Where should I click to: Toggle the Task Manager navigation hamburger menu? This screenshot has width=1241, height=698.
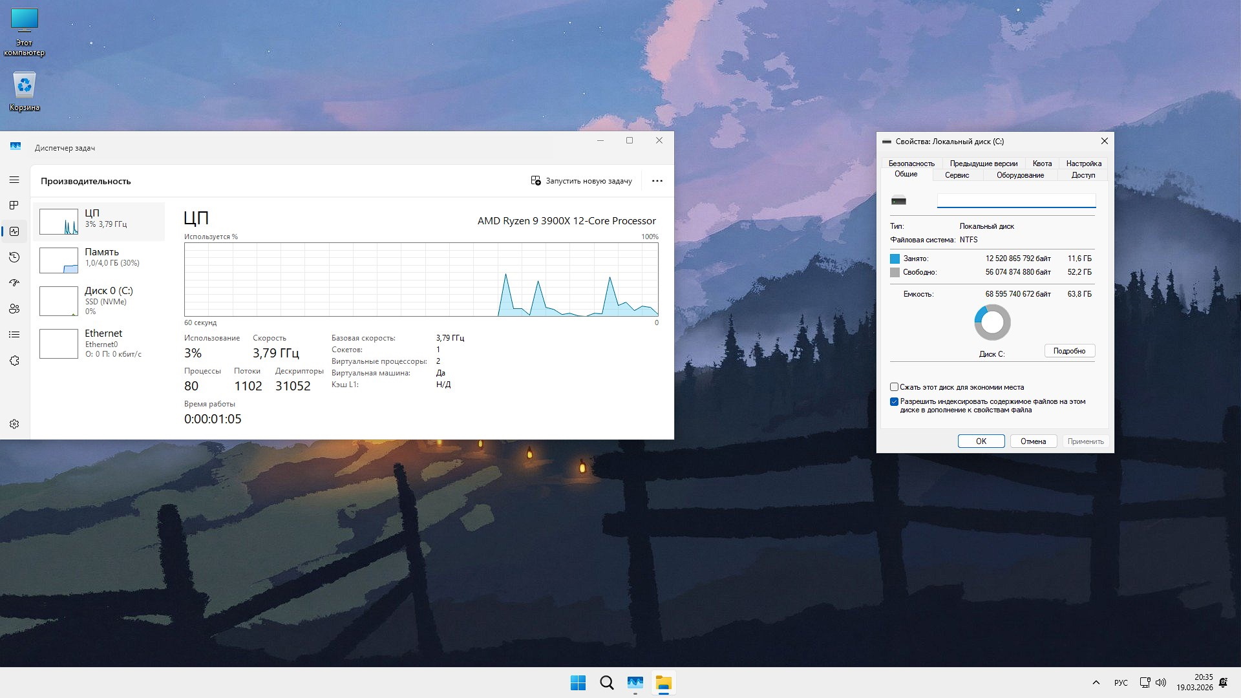[x=14, y=180]
